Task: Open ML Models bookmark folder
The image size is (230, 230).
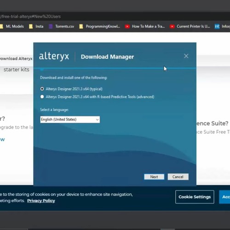Action: 12,26
